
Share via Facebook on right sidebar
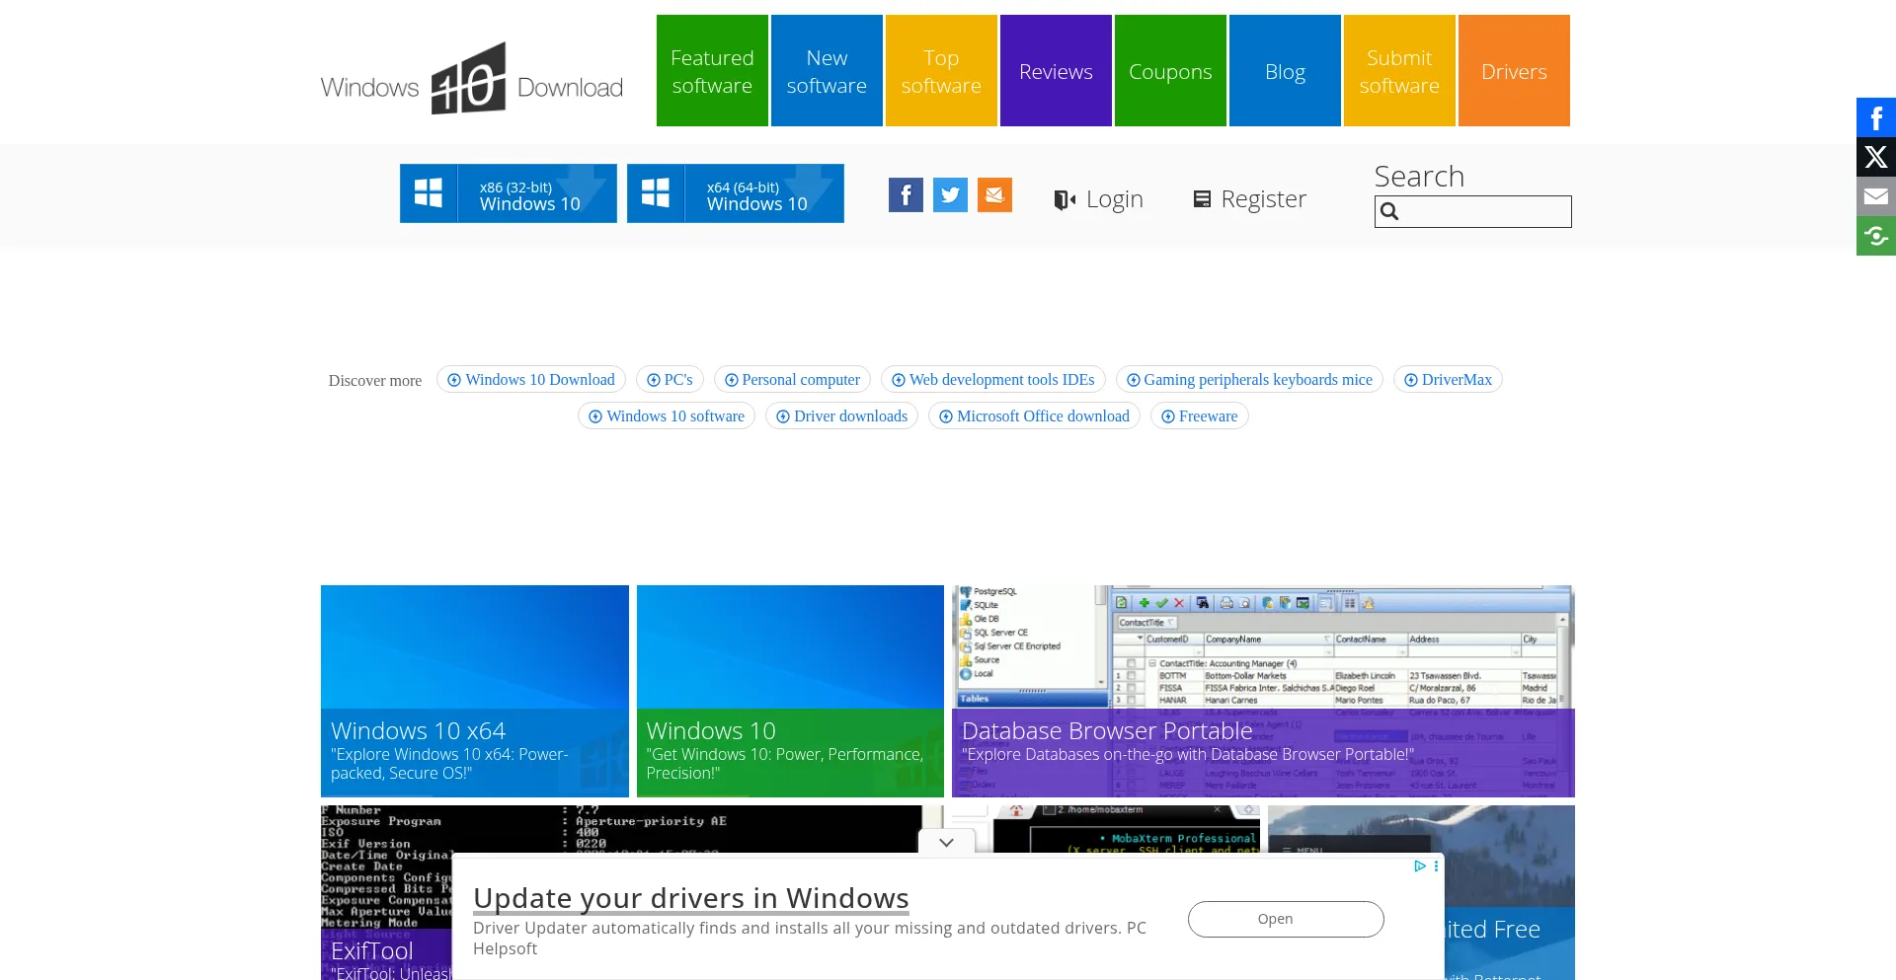pyautogui.click(x=1875, y=117)
